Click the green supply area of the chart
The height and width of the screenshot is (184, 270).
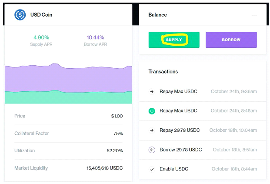(x=68, y=97)
